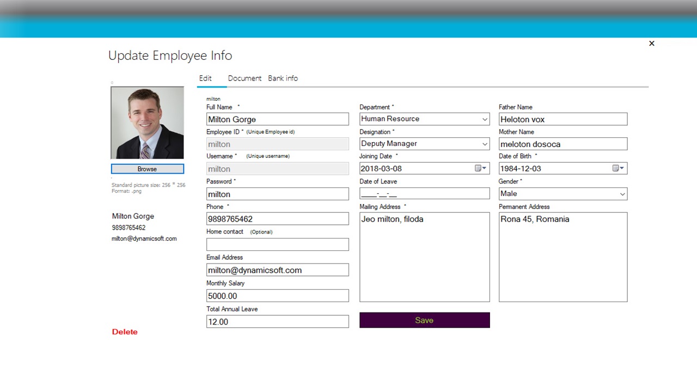This screenshot has height=392, width=697.
Task: Click inside the Mailing Address box
Action: [x=424, y=256]
